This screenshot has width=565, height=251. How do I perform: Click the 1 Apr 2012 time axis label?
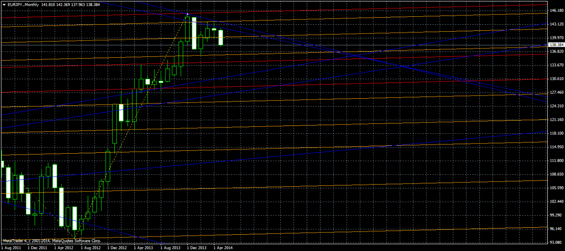pos(64,248)
